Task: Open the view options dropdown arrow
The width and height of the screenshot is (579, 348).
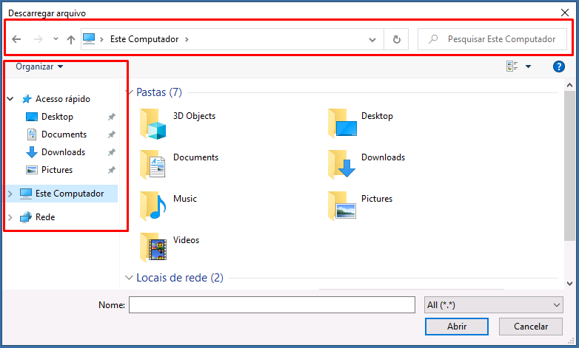Action: pyautogui.click(x=529, y=66)
